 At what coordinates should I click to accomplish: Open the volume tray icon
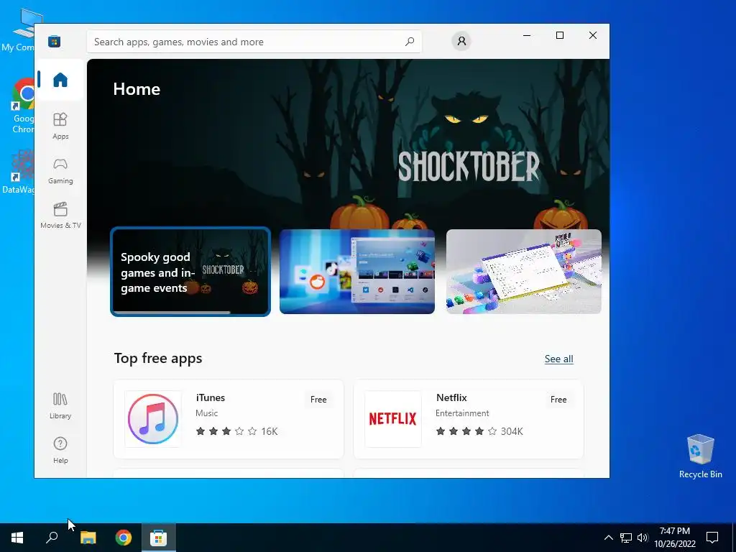(643, 538)
